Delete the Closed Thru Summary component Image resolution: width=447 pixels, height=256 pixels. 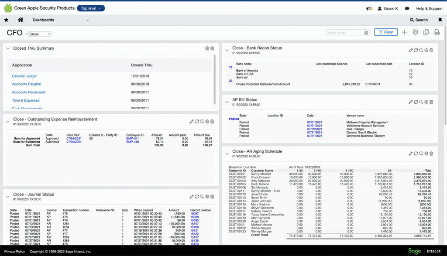coord(212,48)
